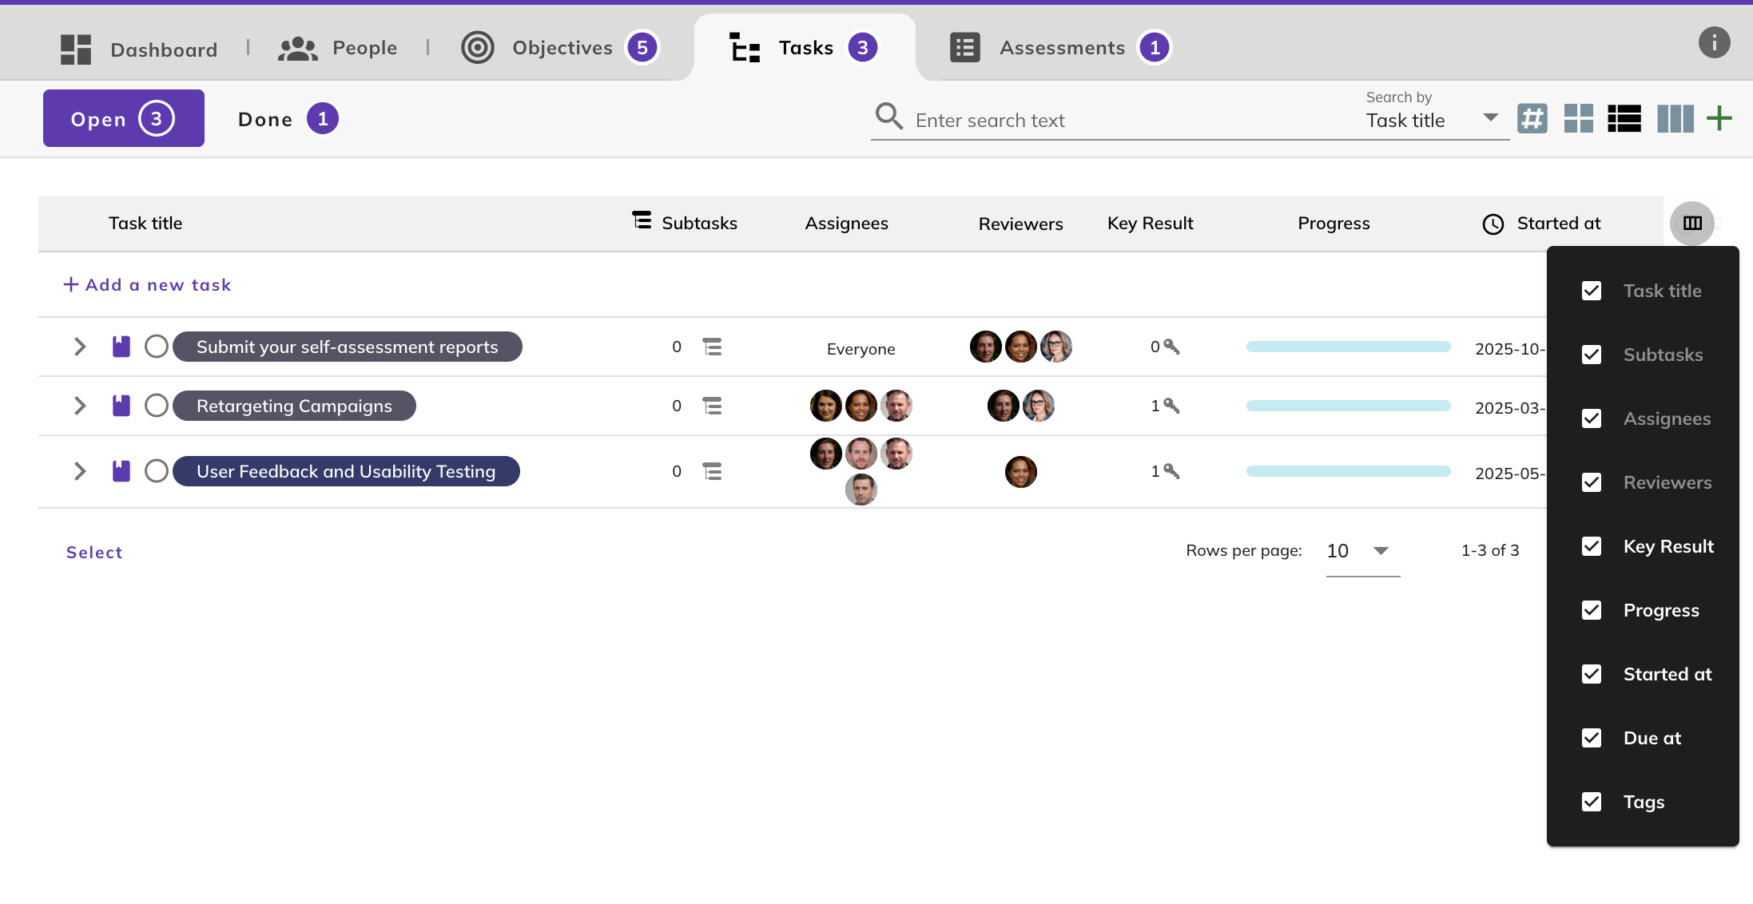Switch to hashtag tags view icon

tap(1532, 119)
